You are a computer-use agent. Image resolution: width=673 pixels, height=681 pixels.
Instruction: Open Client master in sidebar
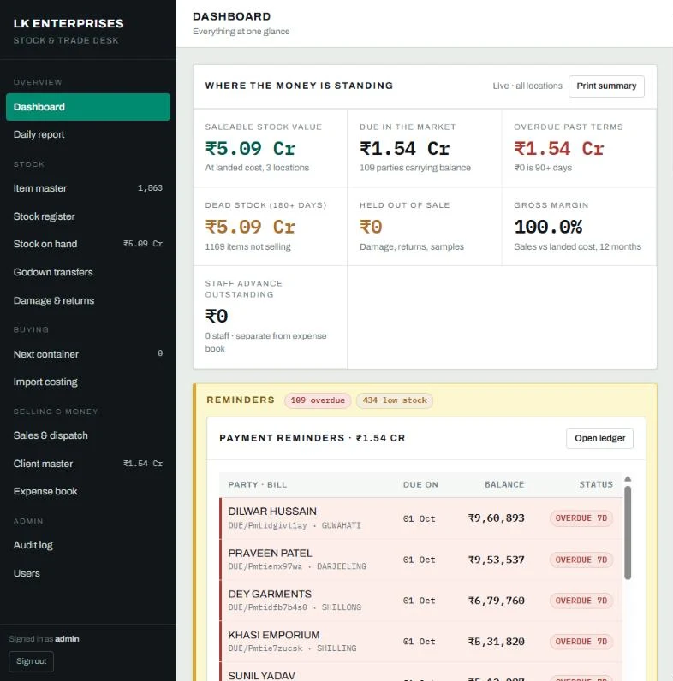(88, 464)
